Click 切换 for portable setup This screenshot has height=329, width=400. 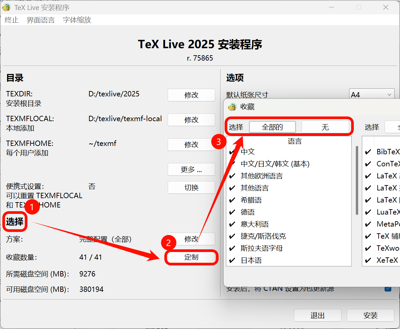tap(191, 187)
